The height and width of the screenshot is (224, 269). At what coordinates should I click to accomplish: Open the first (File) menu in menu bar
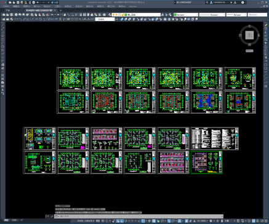point(6,6)
